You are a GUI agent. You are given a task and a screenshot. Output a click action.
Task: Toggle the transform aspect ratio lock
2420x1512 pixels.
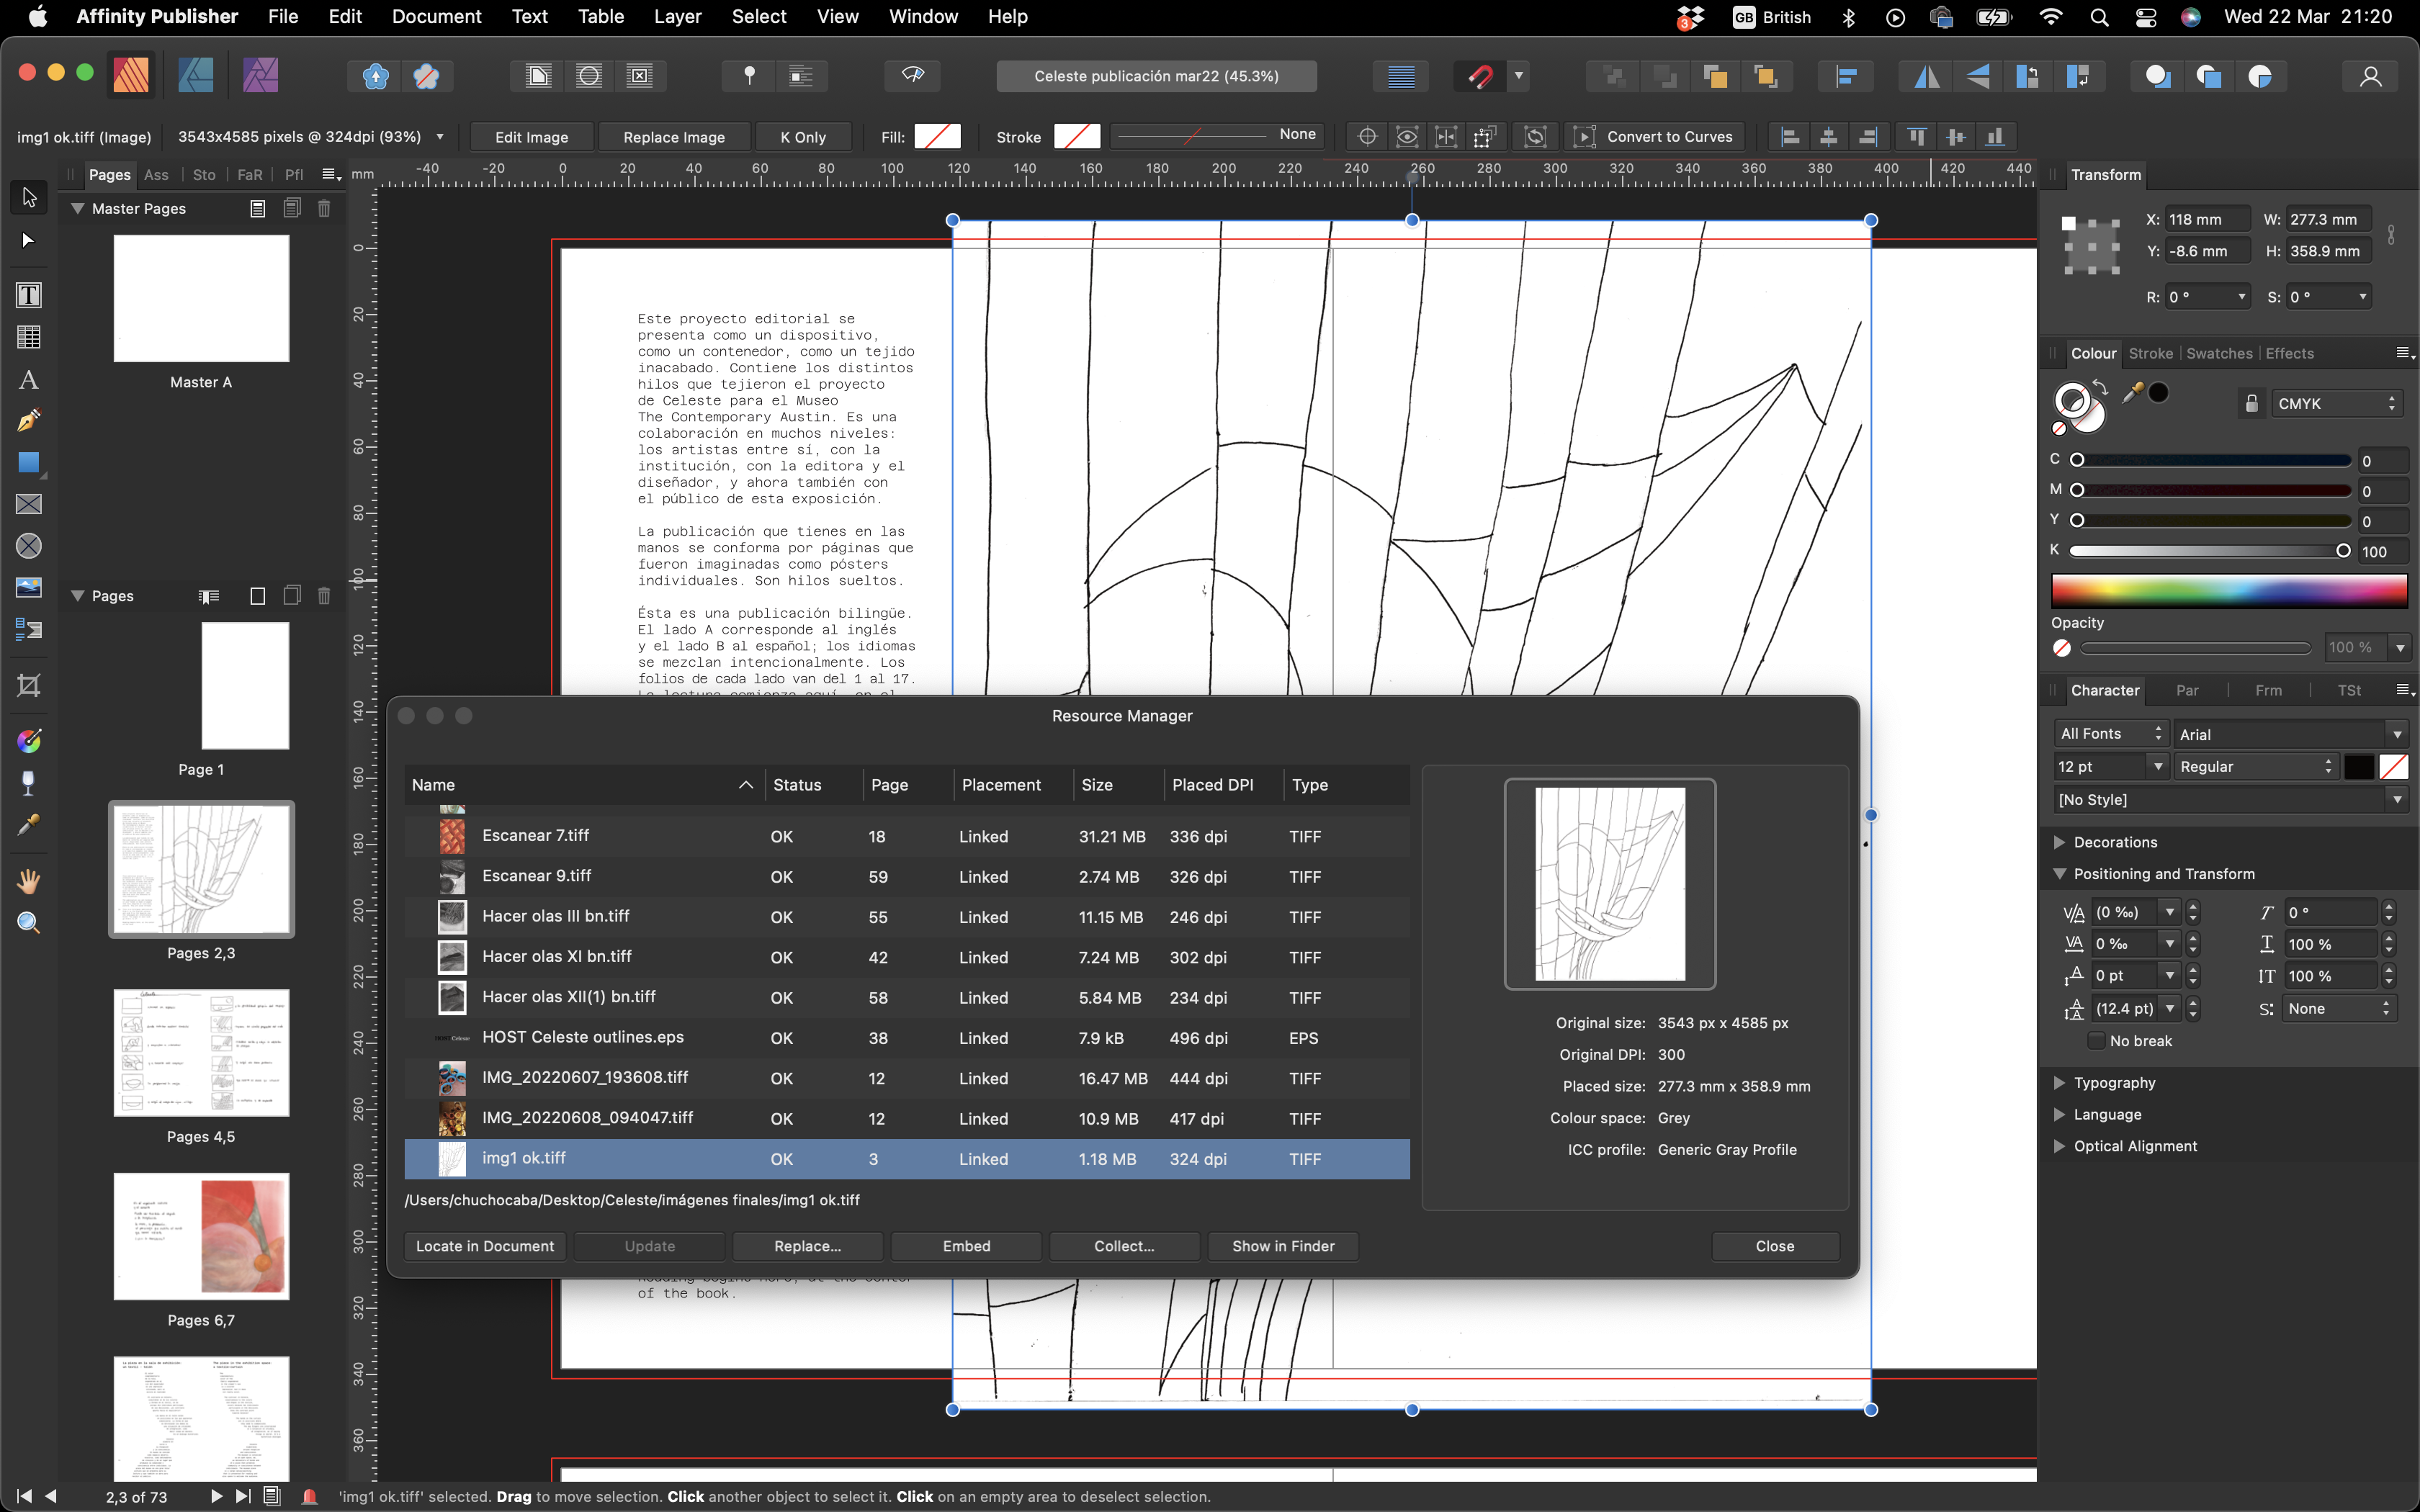coord(2391,235)
